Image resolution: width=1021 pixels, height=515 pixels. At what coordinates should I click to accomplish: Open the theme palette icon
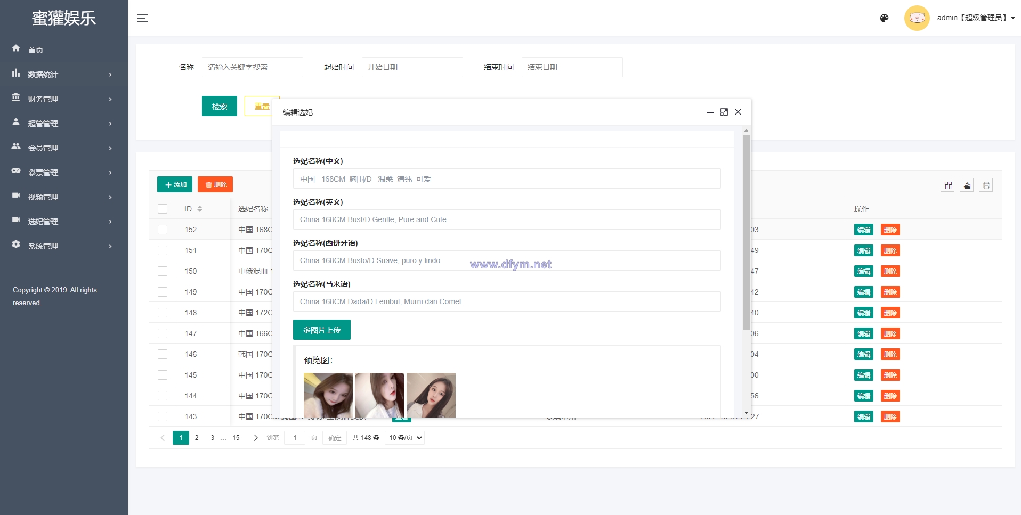(884, 18)
